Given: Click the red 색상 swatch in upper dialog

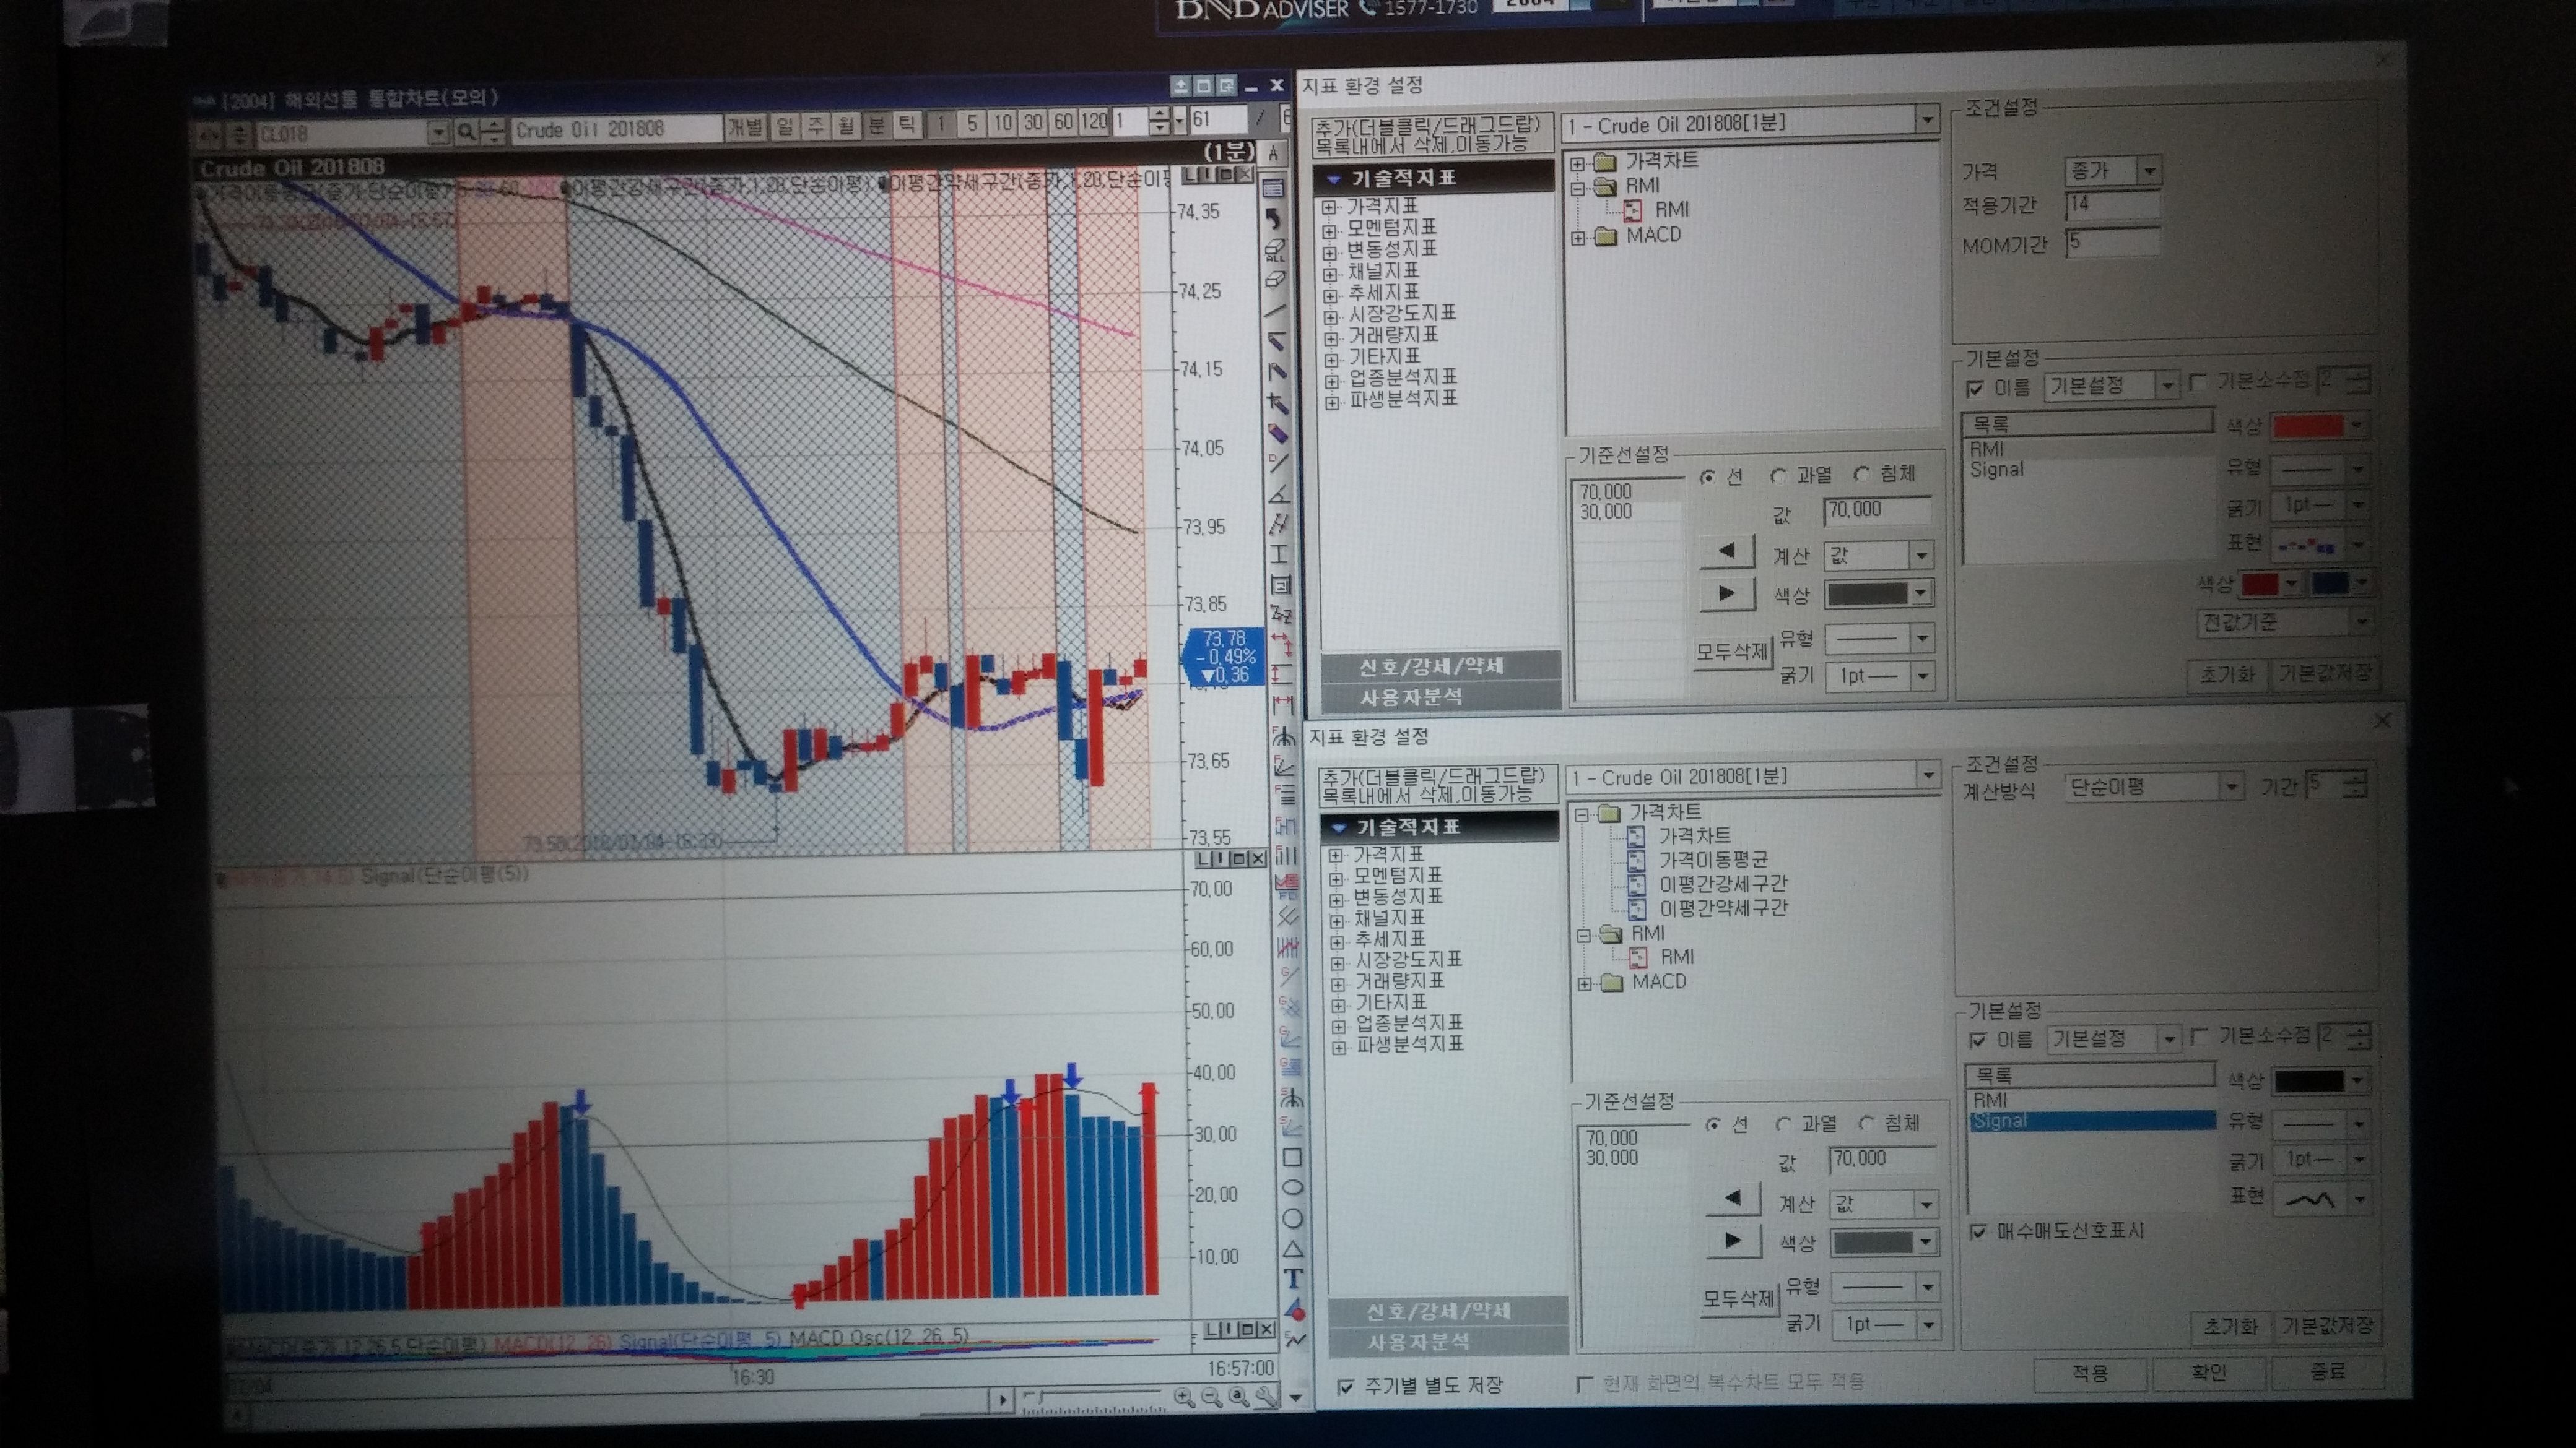Looking at the screenshot, I should tap(2308, 427).
